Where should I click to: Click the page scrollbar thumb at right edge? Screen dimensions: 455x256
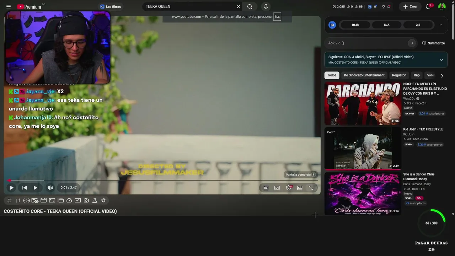453,21
